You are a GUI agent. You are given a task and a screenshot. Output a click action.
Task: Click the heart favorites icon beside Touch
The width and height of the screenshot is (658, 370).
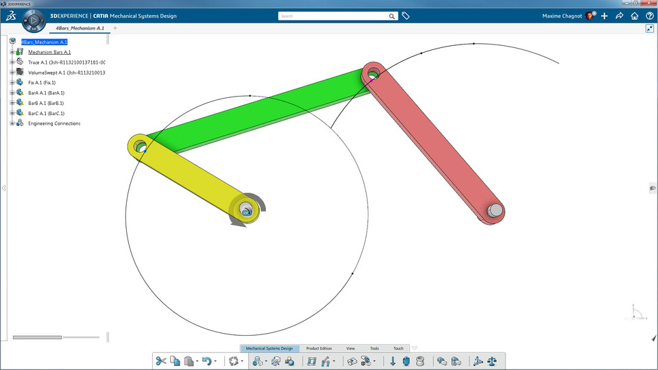[x=415, y=348]
